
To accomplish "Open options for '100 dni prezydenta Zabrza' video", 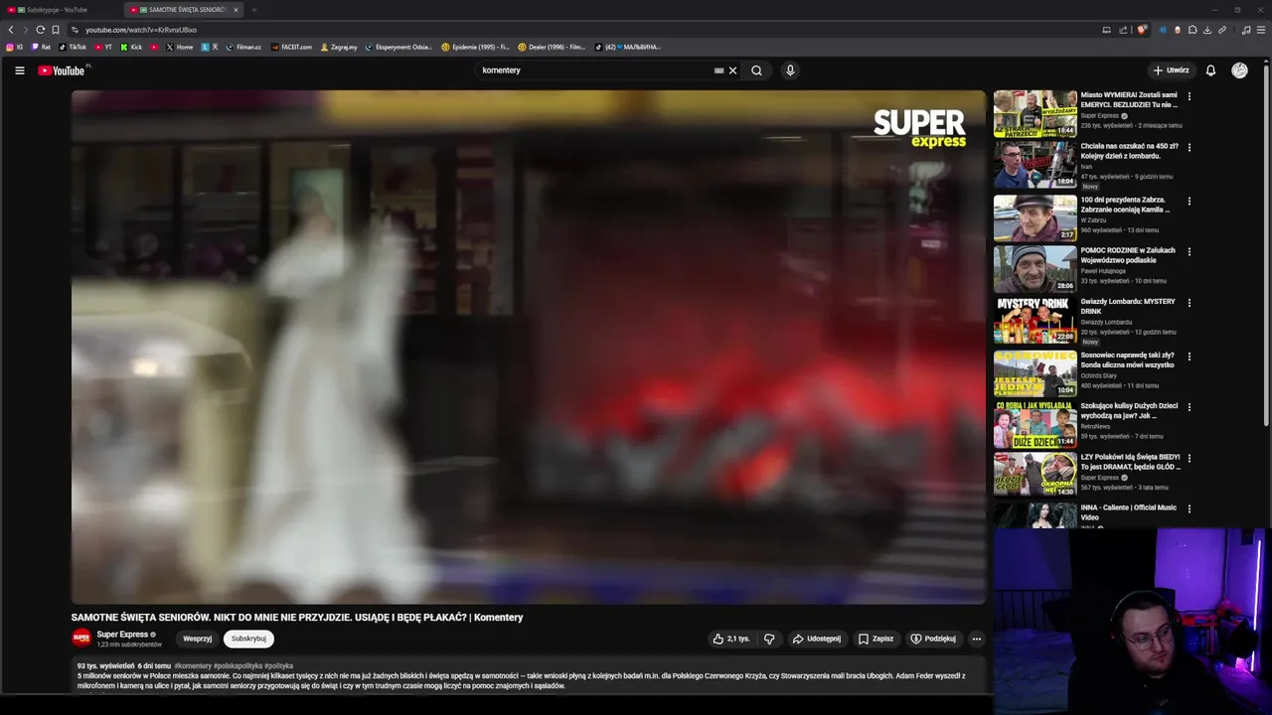I will pyautogui.click(x=1189, y=201).
